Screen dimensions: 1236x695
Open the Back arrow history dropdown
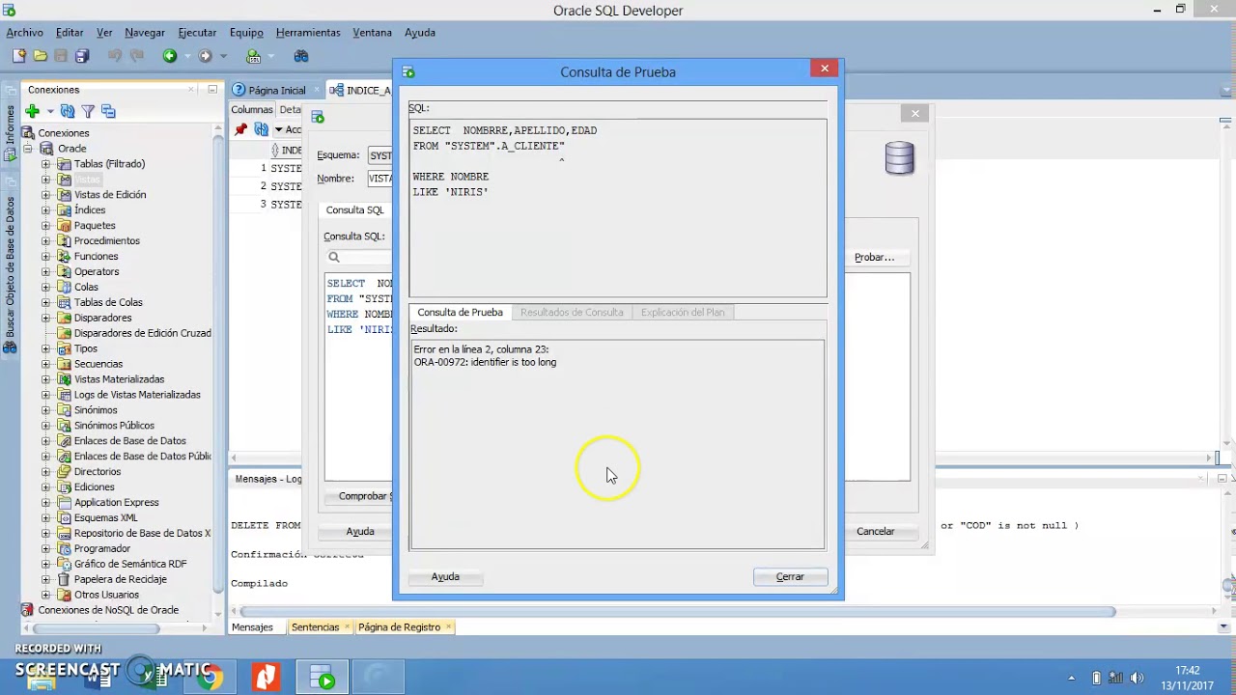(185, 56)
